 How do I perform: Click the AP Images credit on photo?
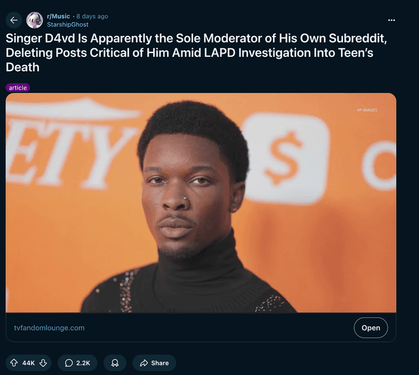(x=367, y=110)
